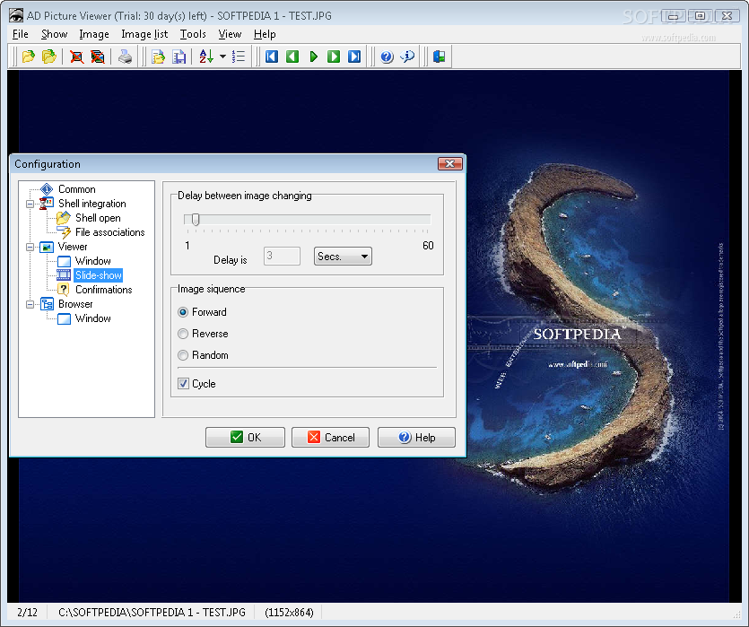Click the file path in status bar
Viewport: 749px width, 627px height.
[x=152, y=612]
